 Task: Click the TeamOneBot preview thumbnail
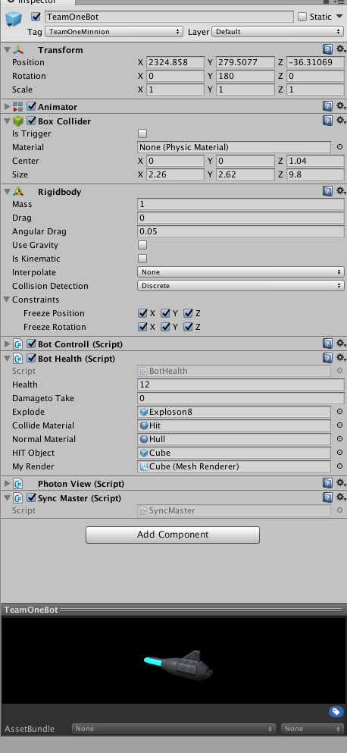(x=173, y=660)
